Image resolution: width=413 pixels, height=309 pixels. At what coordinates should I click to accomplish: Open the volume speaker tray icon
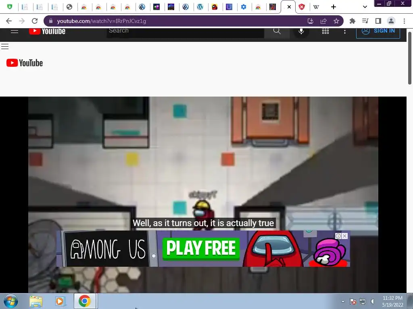[x=372, y=301]
